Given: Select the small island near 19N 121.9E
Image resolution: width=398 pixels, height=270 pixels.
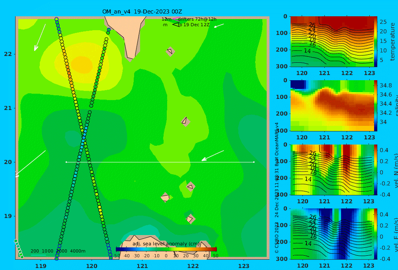Looking at the screenshot, I should [190, 219].
